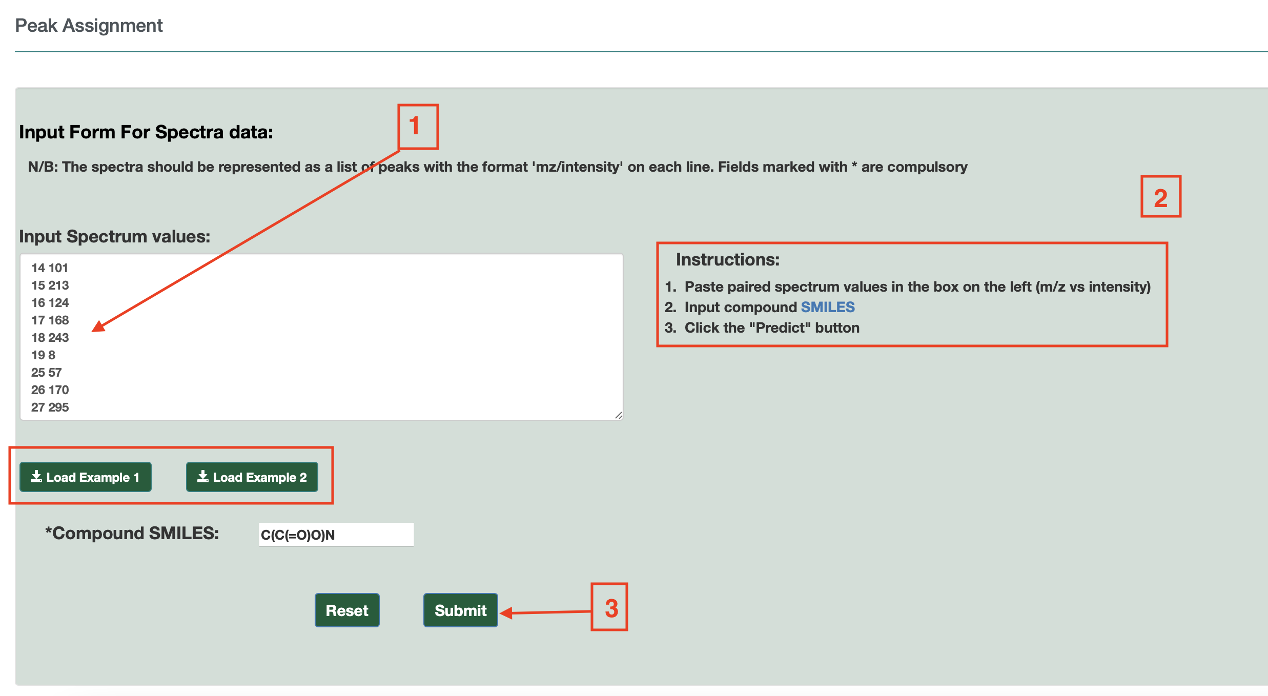This screenshot has height=696, width=1268.
Task: Select the spectrum value line '27 295'
Action: coord(49,407)
